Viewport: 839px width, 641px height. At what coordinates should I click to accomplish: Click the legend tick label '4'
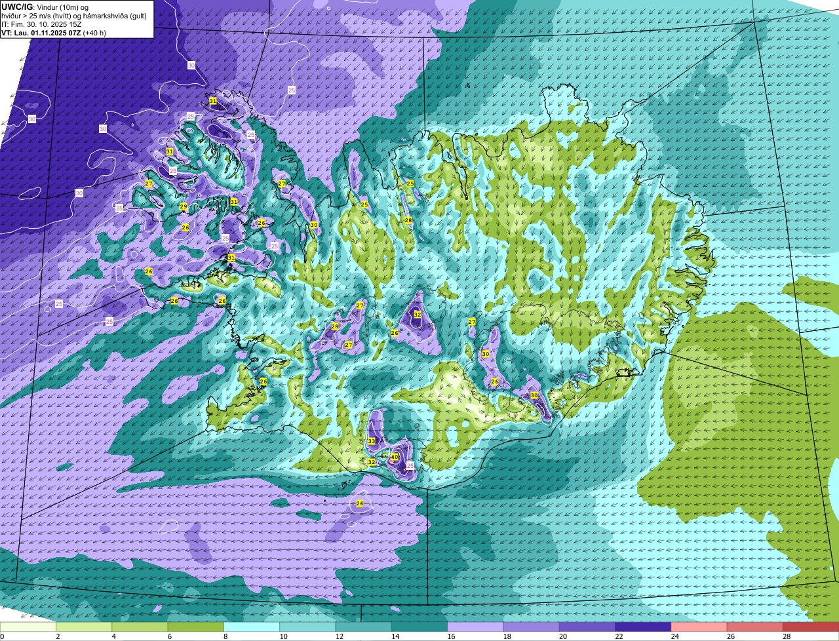tap(113, 636)
